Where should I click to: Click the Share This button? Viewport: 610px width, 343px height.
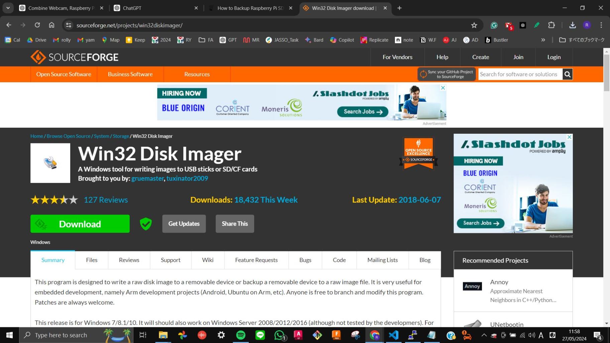click(235, 224)
